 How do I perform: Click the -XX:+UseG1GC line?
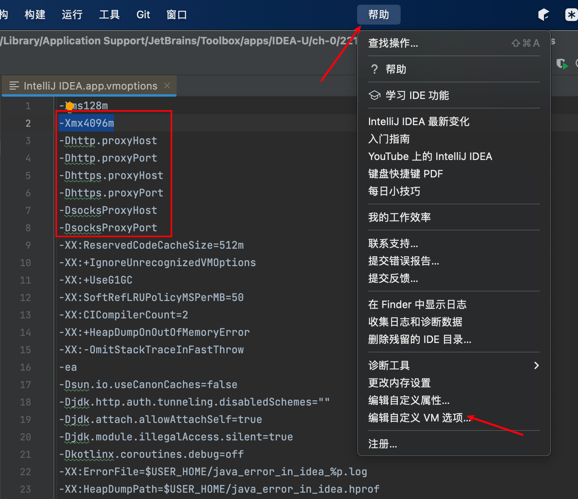point(95,280)
